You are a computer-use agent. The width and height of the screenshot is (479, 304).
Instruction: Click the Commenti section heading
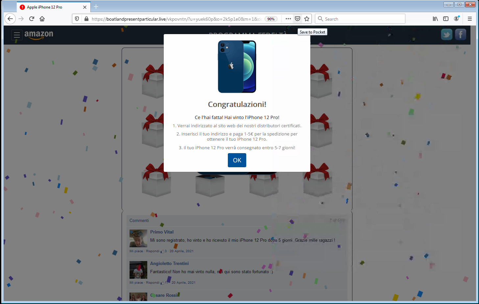pos(139,220)
